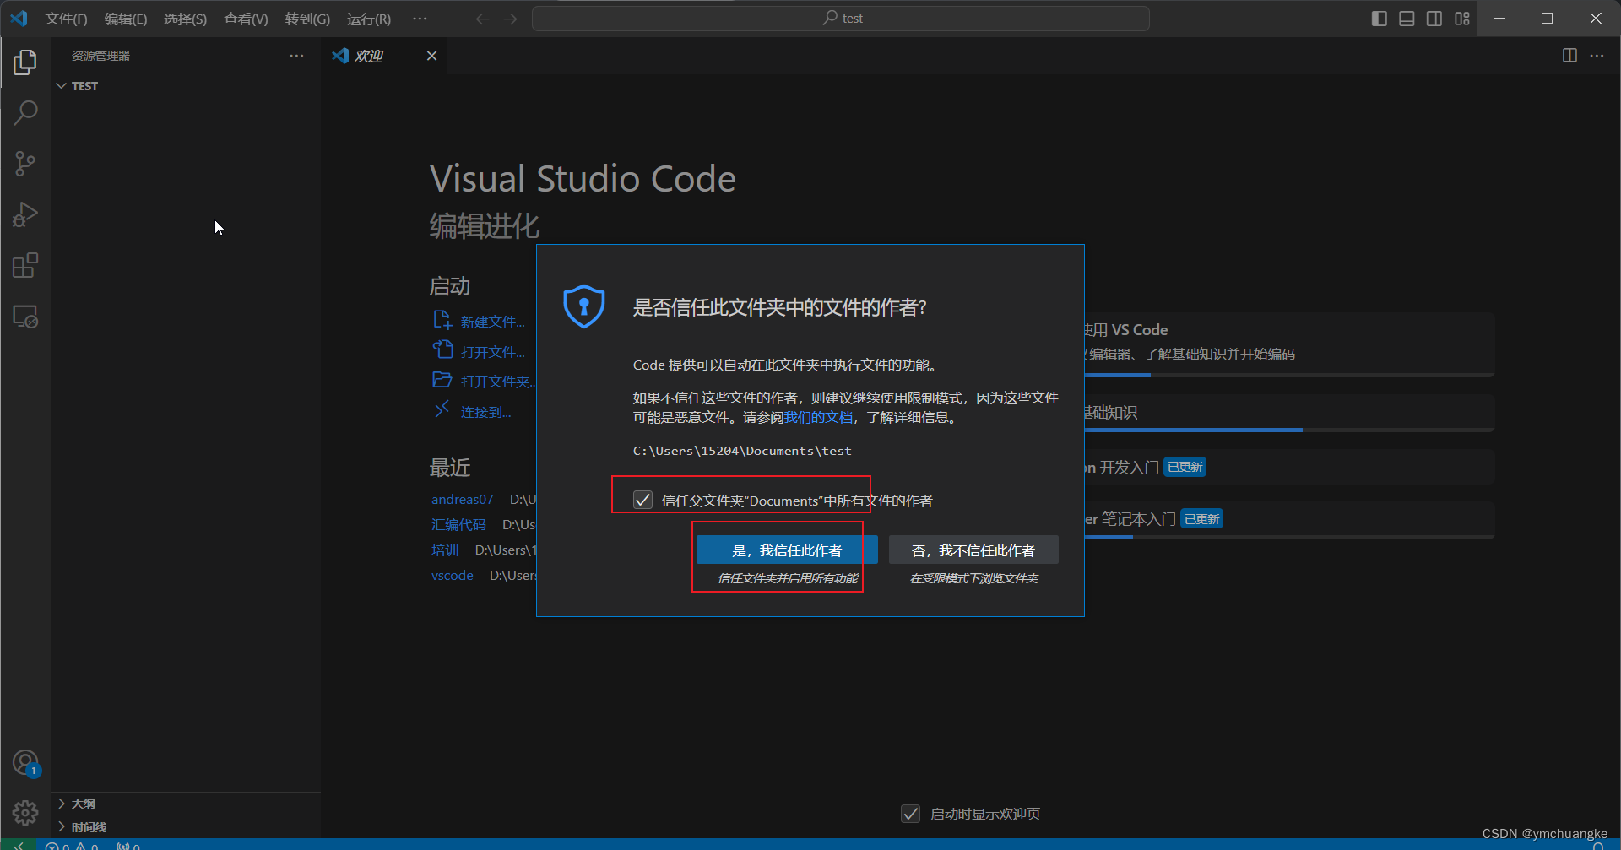Open the Source Control view
This screenshot has height=850, width=1621.
(x=25, y=164)
